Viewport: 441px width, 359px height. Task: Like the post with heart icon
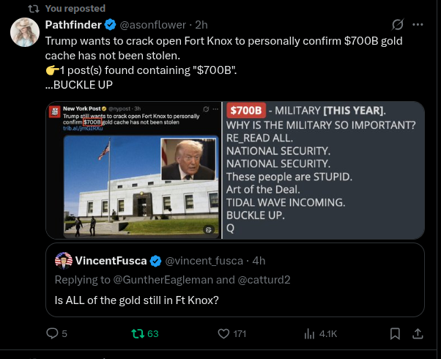click(223, 334)
